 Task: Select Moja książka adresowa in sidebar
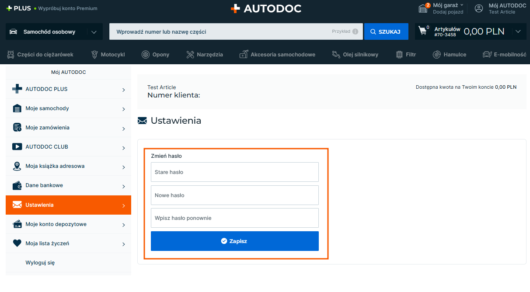click(x=68, y=166)
